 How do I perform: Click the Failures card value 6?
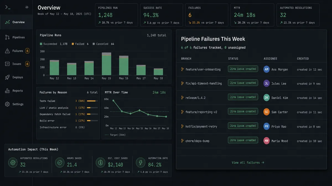pos(190,15)
